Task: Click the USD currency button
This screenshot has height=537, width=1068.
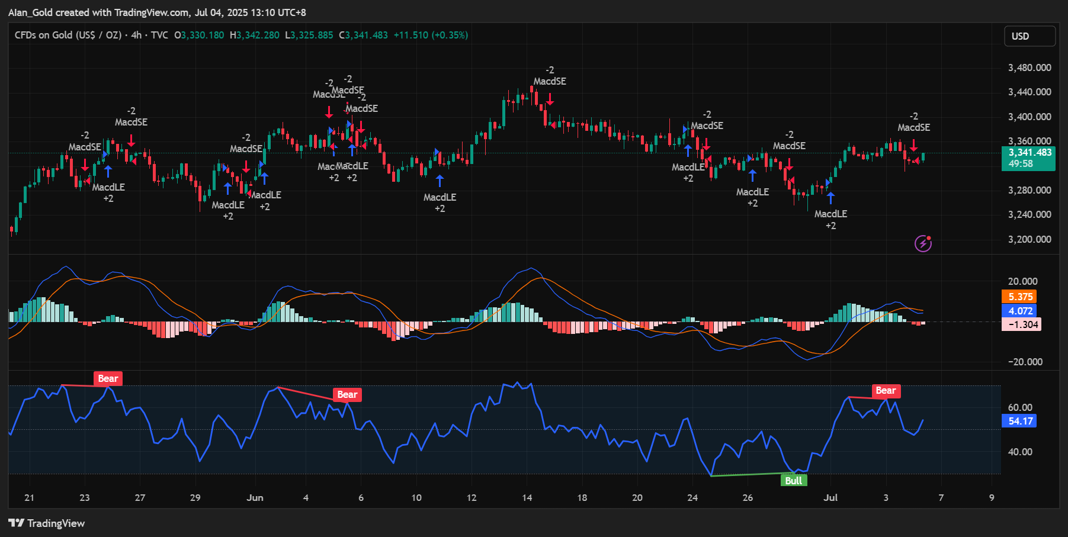Action: [1029, 36]
